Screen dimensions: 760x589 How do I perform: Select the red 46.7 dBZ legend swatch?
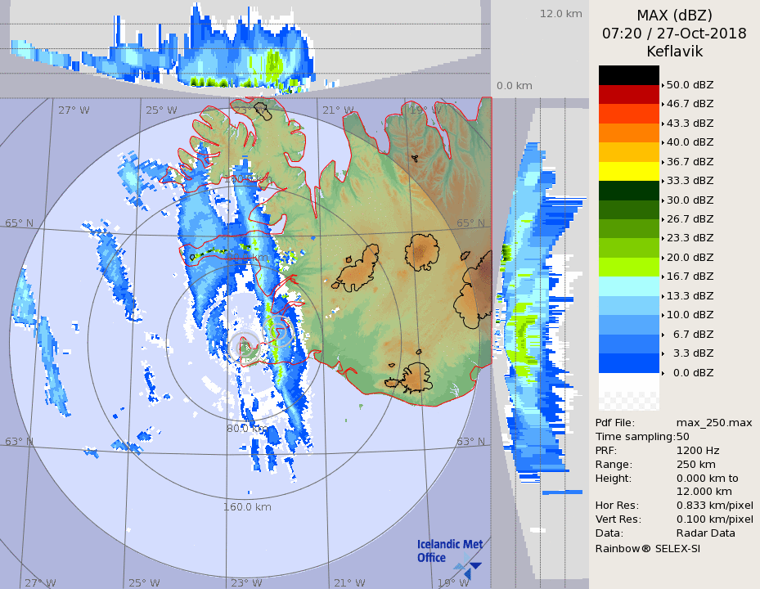point(628,95)
